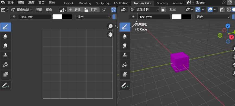The image size is (235, 106).
Task: Toggle gizmo display in the 3D viewport header
Action: pos(198,10)
